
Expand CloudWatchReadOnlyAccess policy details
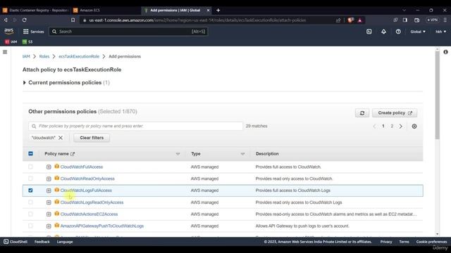coord(49,179)
